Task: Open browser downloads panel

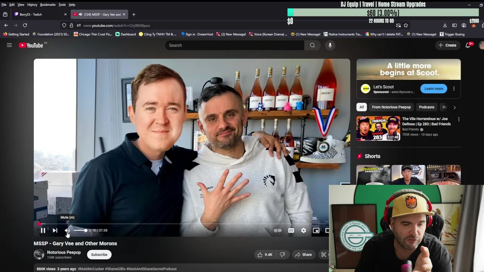Action: coord(445,25)
